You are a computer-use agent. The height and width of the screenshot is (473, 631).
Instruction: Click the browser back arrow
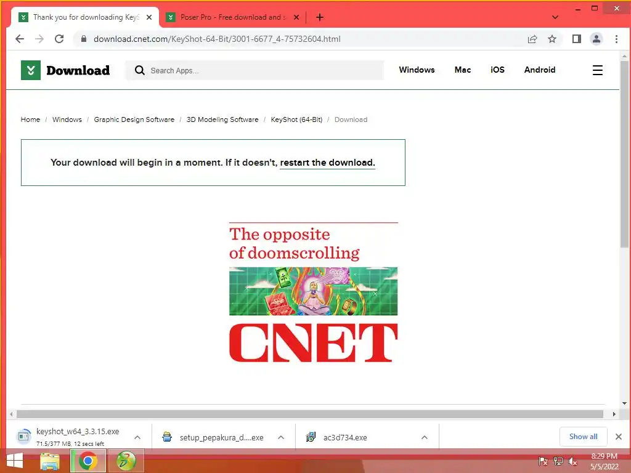19,39
